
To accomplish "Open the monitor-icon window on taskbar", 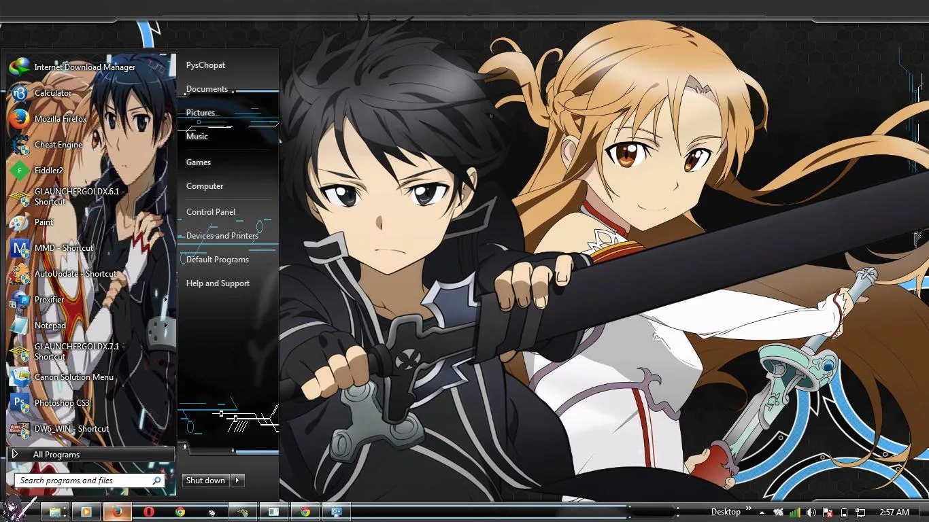I will click(337, 512).
